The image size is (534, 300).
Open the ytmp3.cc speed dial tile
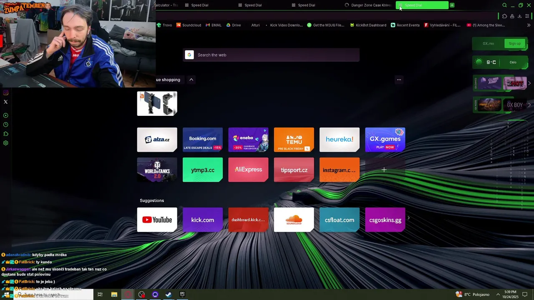(203, 170)
